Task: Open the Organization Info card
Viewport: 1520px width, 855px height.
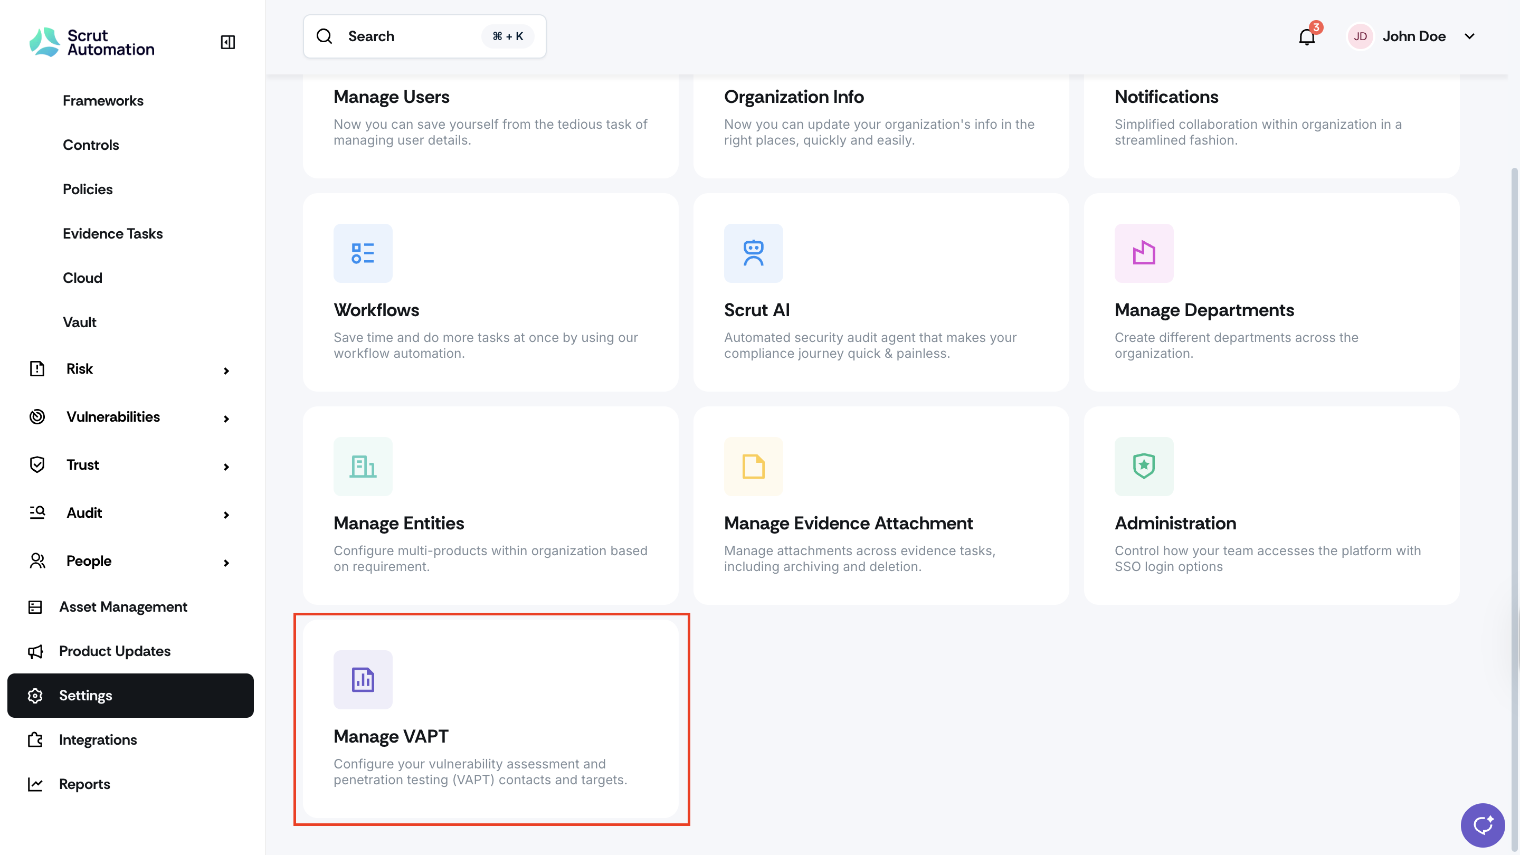Action: (x=880, y=118)
